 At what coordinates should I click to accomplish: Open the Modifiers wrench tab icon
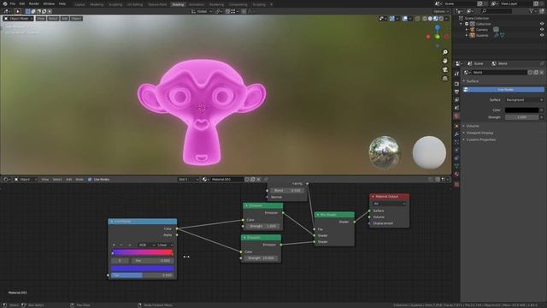click(456, 134)
